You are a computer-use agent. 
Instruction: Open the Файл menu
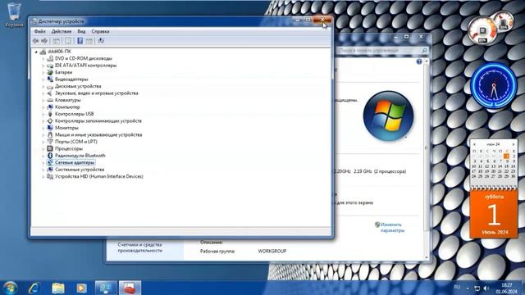(40, 31)
